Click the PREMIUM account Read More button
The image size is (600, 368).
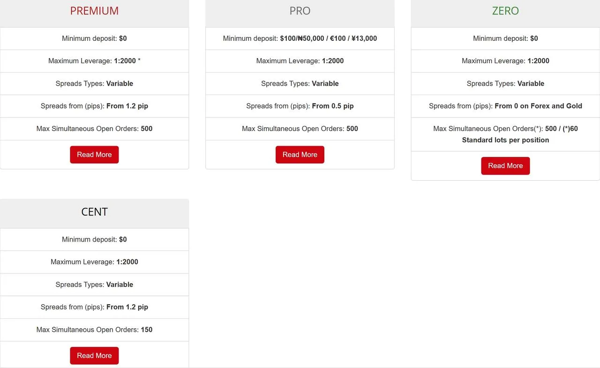point(94,154)
